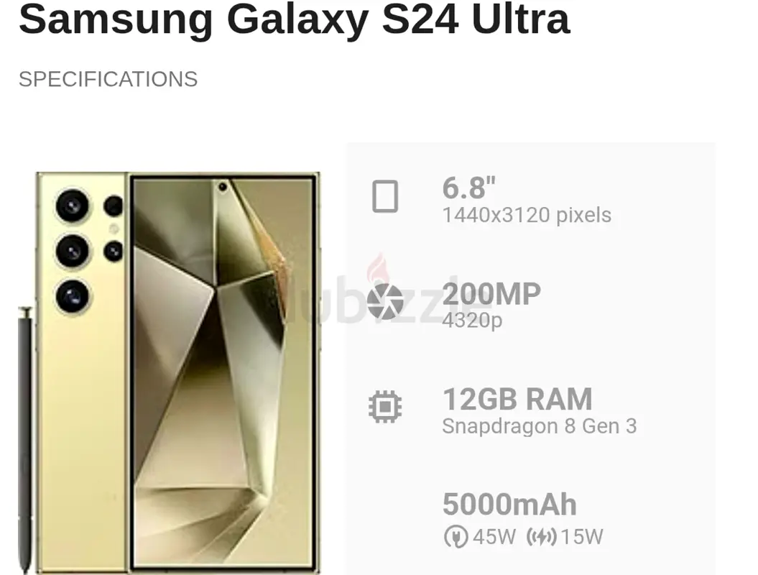Viewport: 758px width, 575px height.
Task: Click the Snapdragon 8 Gen 3 text
Action: (x=540, y=426)
